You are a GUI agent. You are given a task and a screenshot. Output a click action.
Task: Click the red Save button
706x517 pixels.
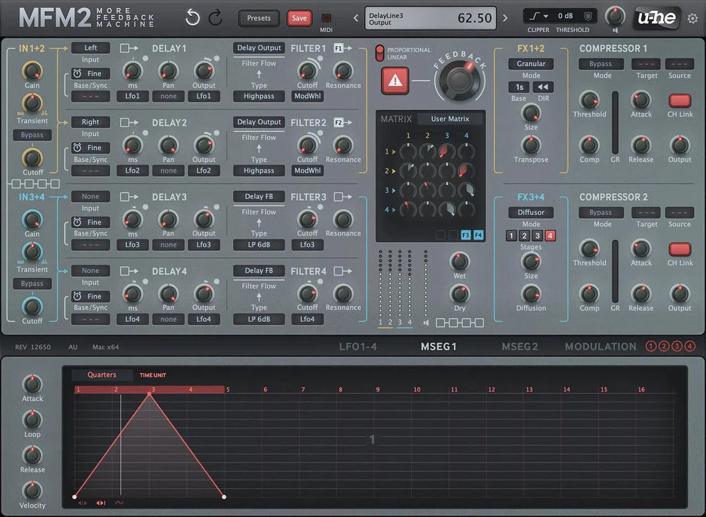[299, 18]
